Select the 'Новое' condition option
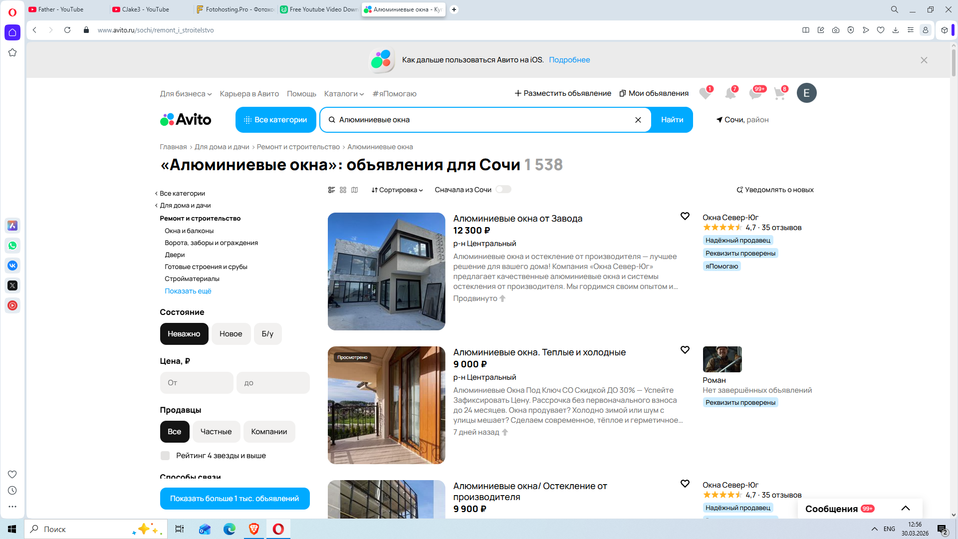 (231, 334)
